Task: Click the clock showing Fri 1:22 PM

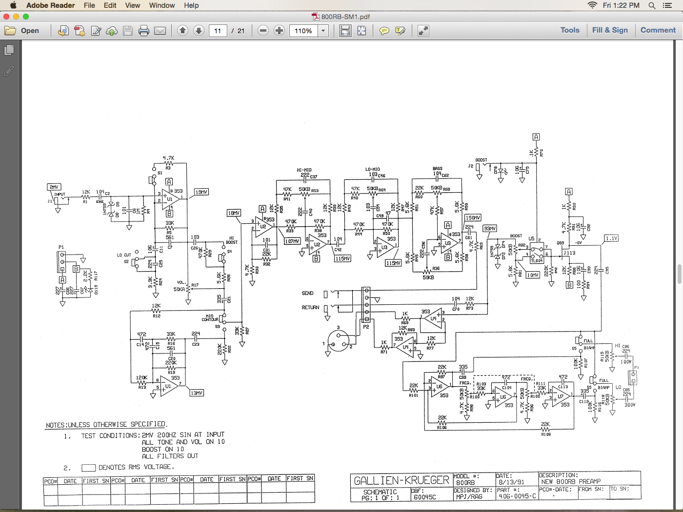Action: pos(621,5)
